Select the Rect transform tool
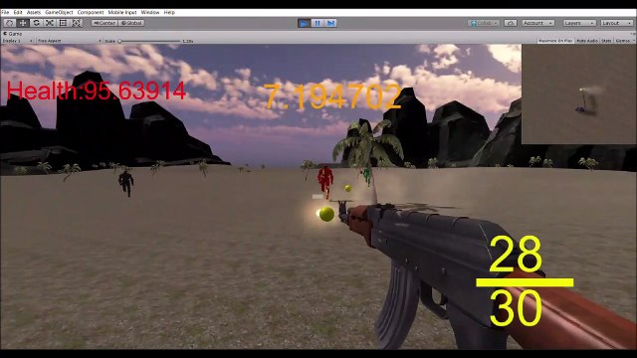637x358 pixels. pyautogui.click(x=63, y=23)
